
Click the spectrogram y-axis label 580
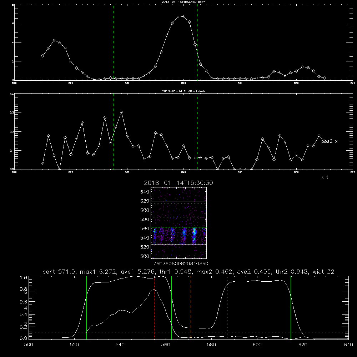pyautogui.click(x=145, y=220)
